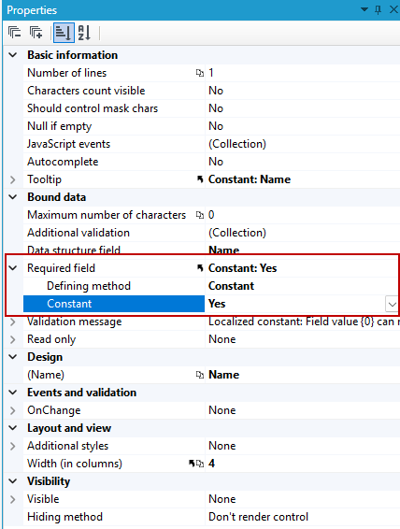The image size is (400, 529).
Task: Select the Hiding method property
Action: click(64, 517)
